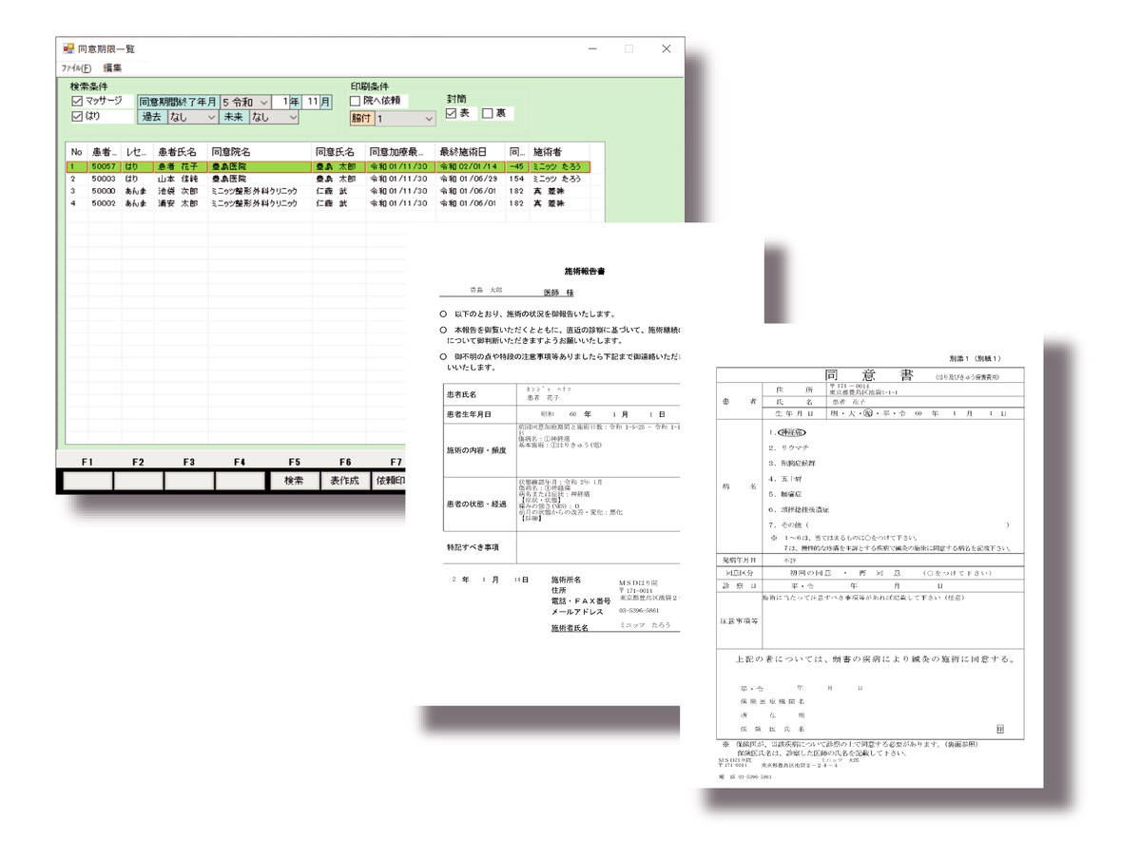Click the year input field before 年

pyautogui.click(x=285, y=102)
